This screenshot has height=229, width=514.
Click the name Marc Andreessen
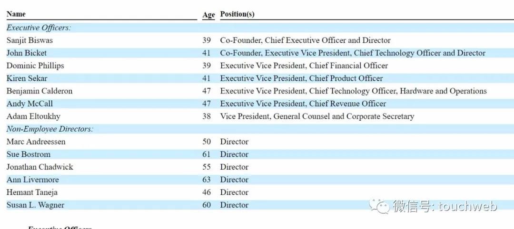(36, 142)
